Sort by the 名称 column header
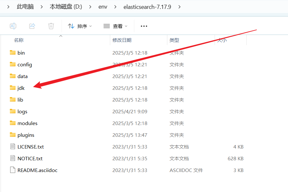288x192 pixels. (19, 40)
